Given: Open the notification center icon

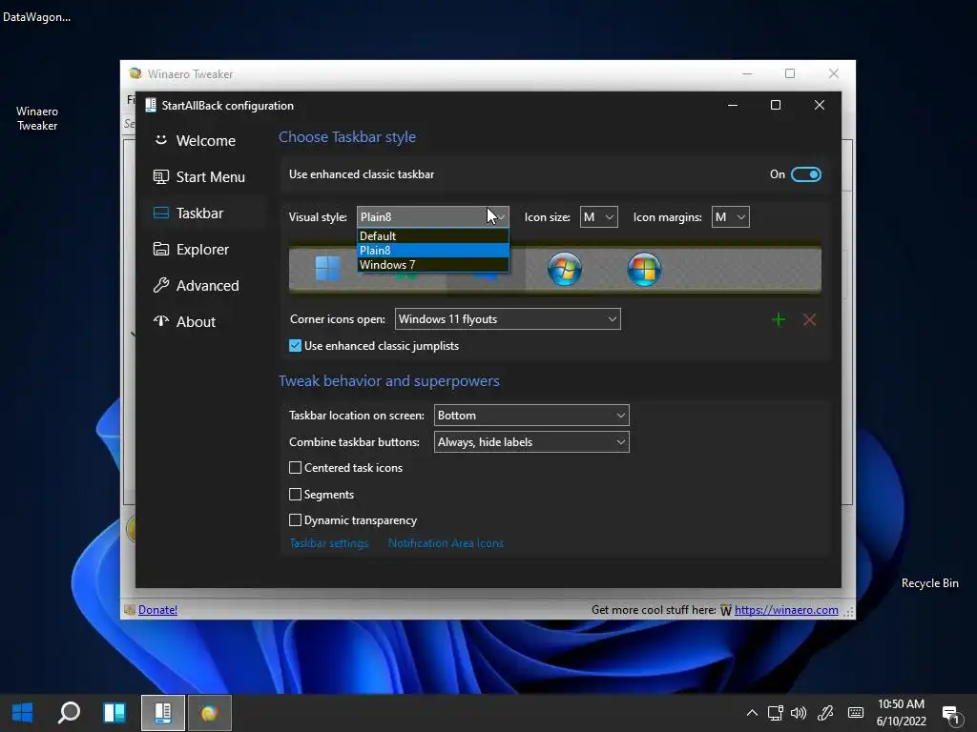Looking at the screenshot, I should pos(951,716).
